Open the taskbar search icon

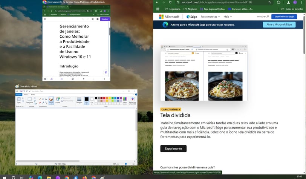pos(14,177)
